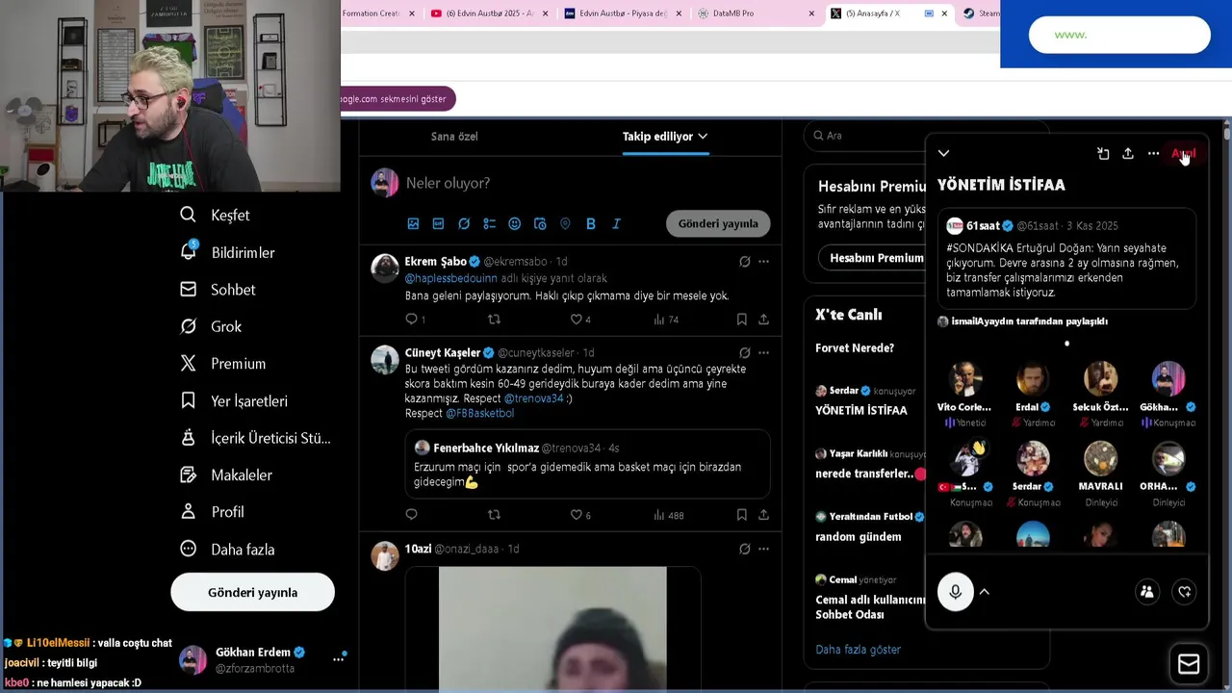Toggle bold text in composer

pos(590,223)
